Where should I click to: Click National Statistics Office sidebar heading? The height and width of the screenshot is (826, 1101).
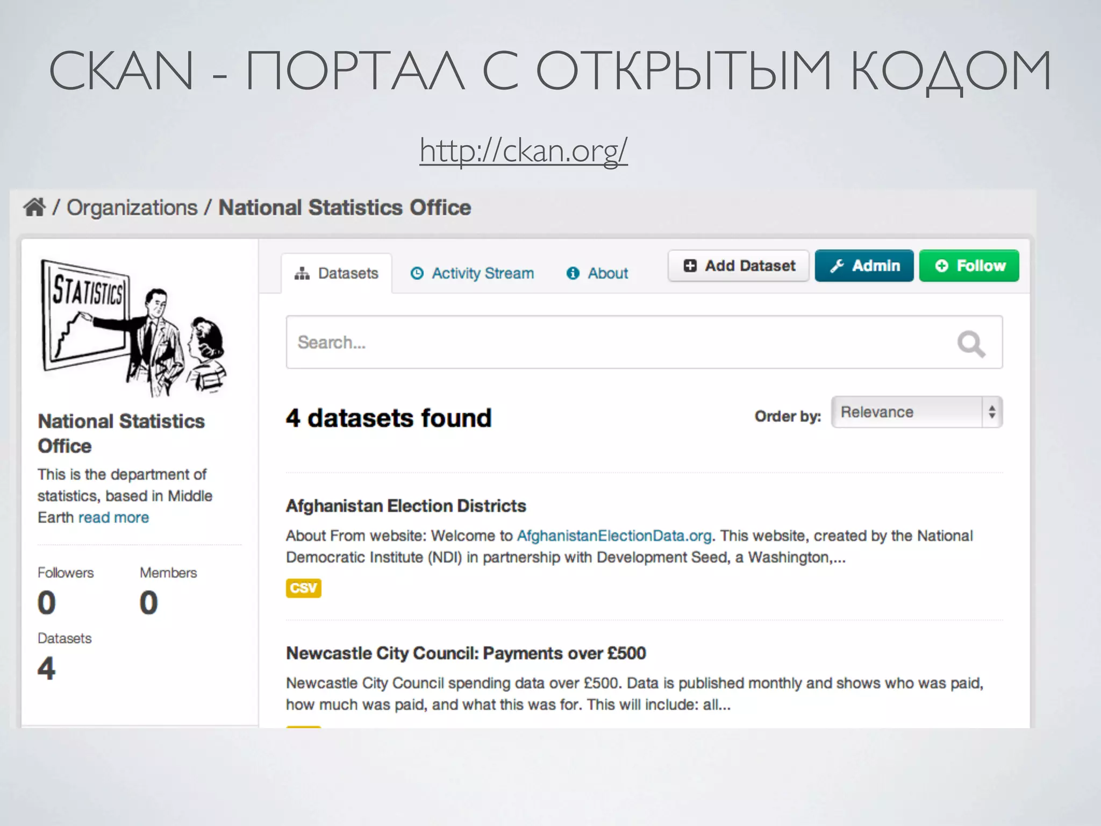click(121, 433)
